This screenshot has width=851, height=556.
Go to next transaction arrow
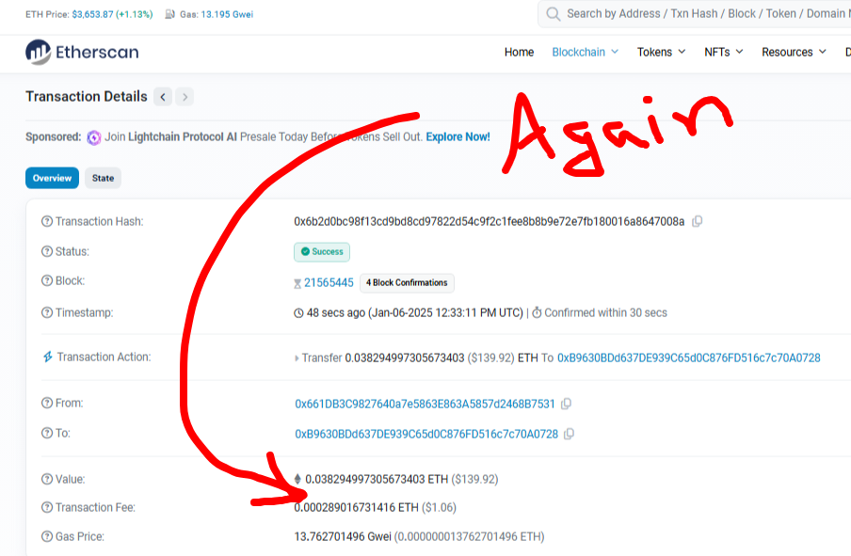[x=185, y=97]
